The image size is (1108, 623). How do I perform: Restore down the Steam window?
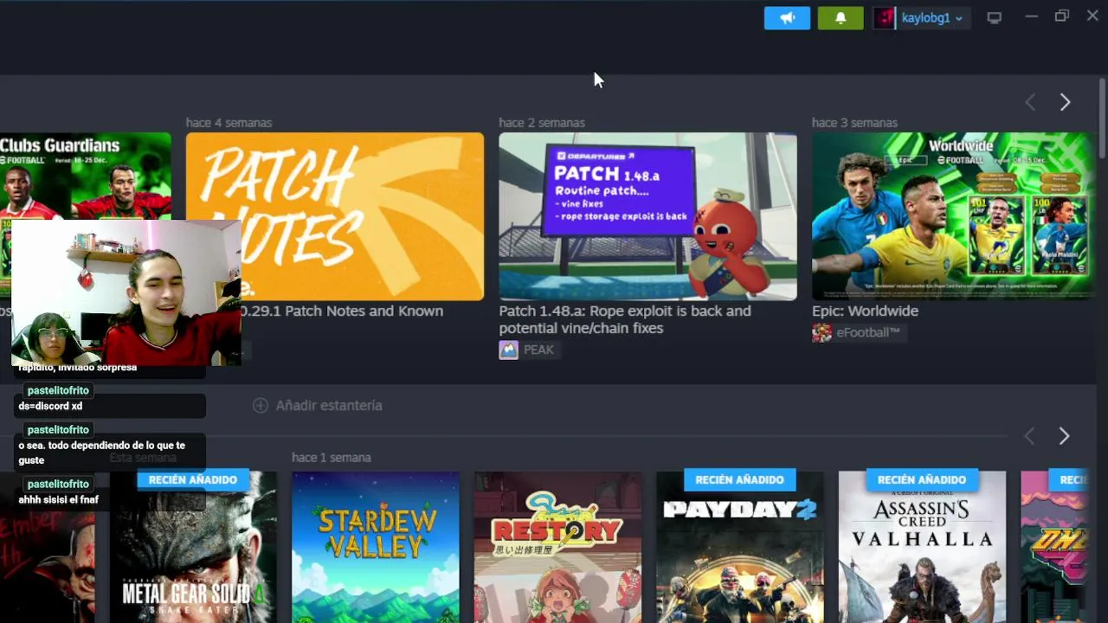click(1062, 16)
